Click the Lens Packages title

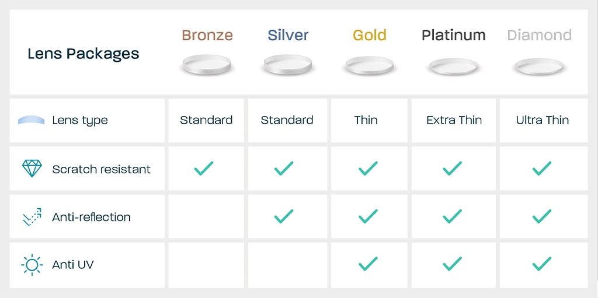tap(84, 54)
